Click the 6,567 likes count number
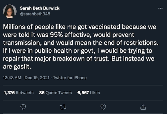This screenshot has width=167, height=114. click(x=83, y=93)
